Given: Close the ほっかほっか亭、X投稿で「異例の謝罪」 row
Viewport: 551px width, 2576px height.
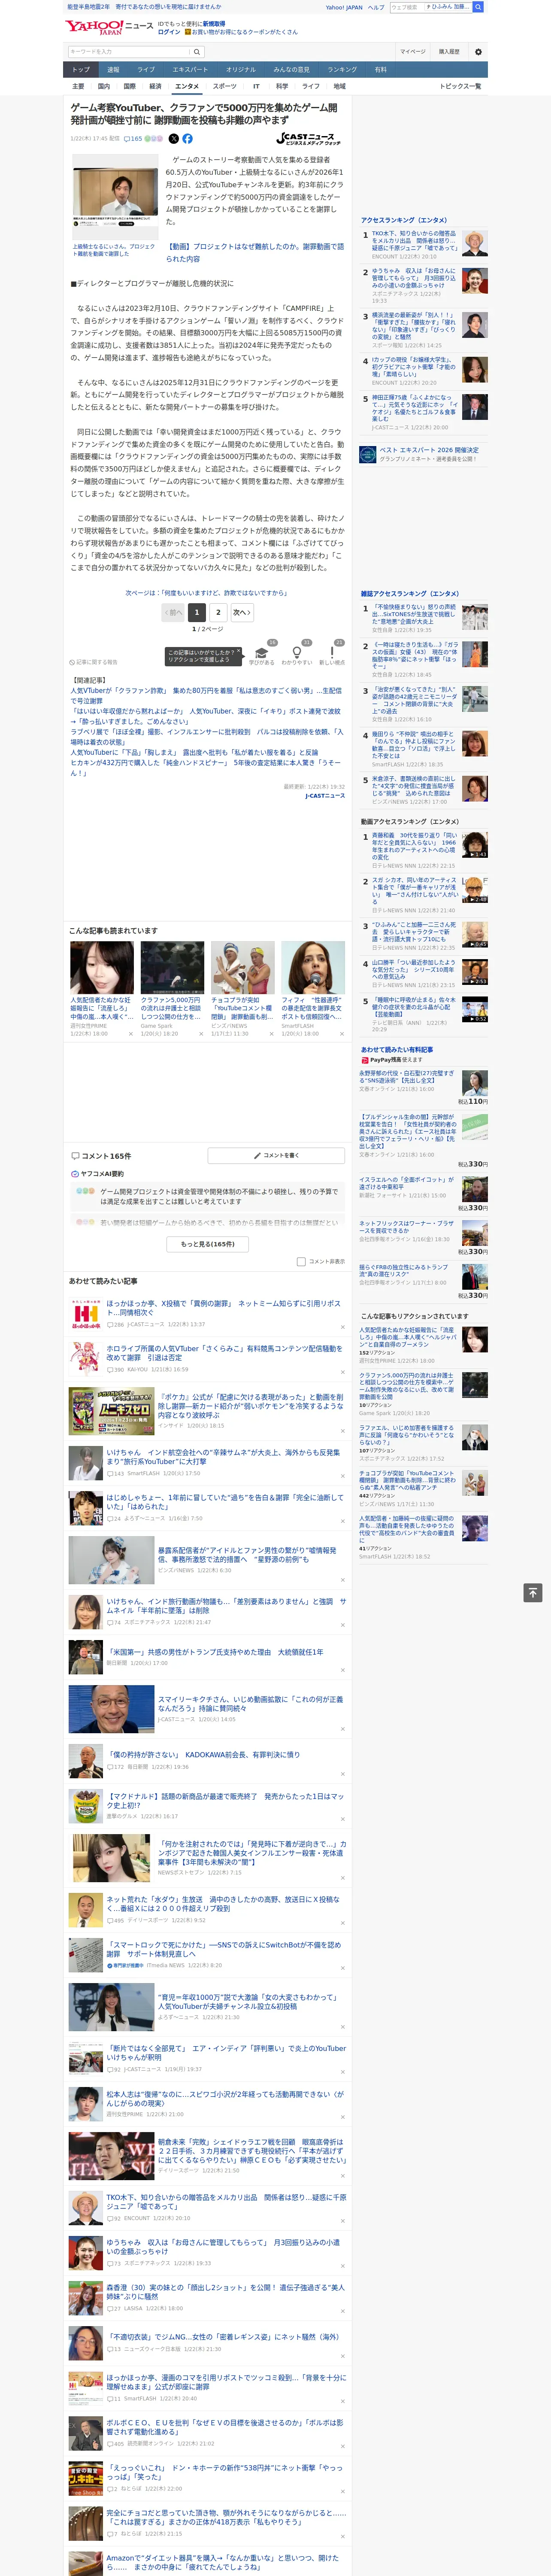Looking at the screenshot, I should click(343, 1327).
